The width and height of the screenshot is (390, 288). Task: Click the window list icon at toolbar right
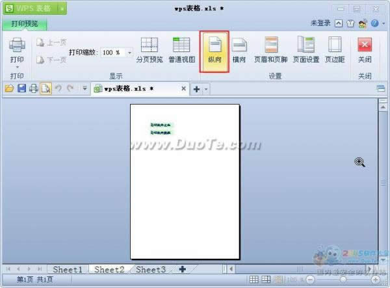tap(380, 88)
